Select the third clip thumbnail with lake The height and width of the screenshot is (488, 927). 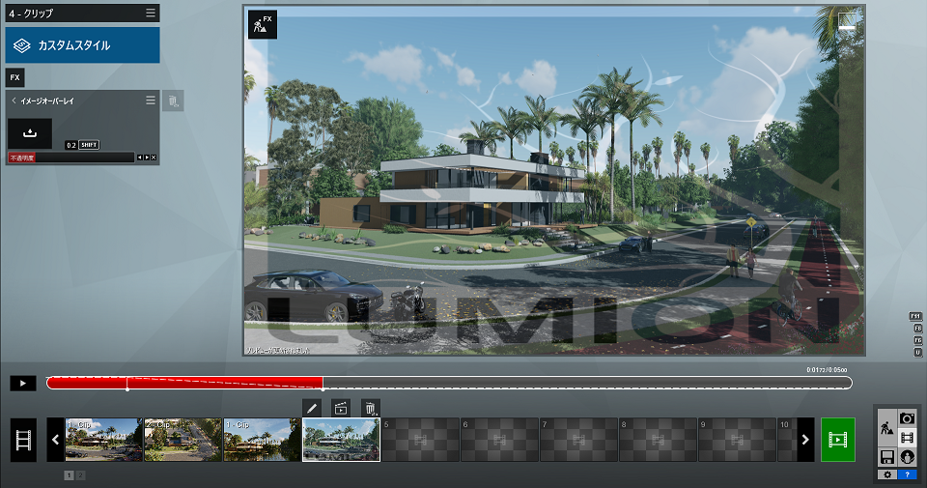(x=262, y=440)
